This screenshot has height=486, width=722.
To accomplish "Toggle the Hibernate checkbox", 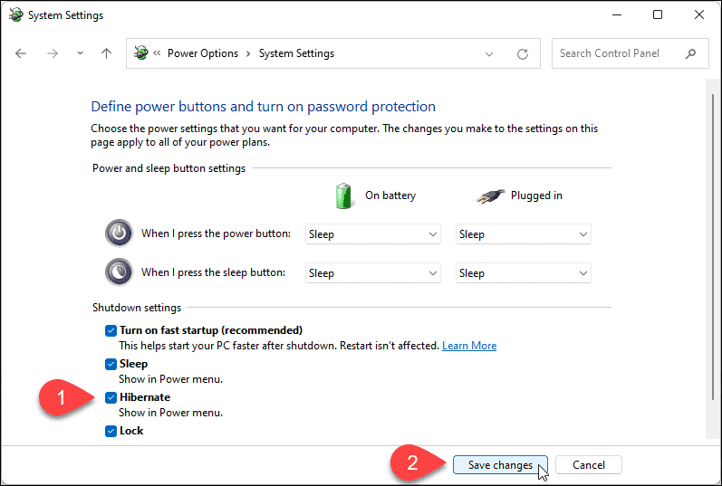I will point(111,397).
